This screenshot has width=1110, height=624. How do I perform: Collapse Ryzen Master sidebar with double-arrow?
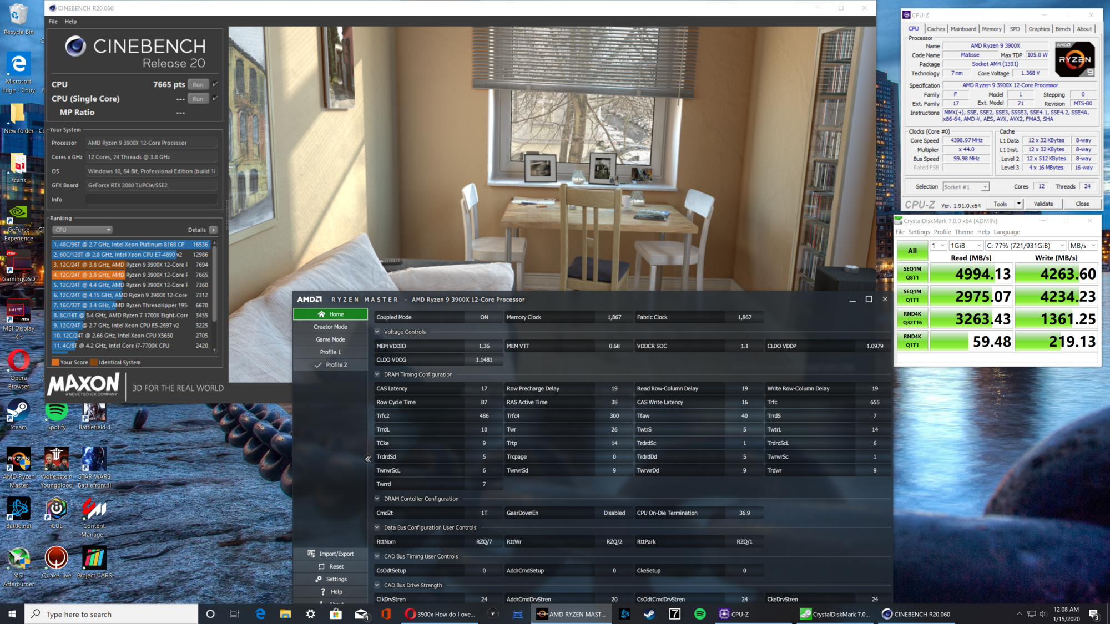click(x=367, y=459)
